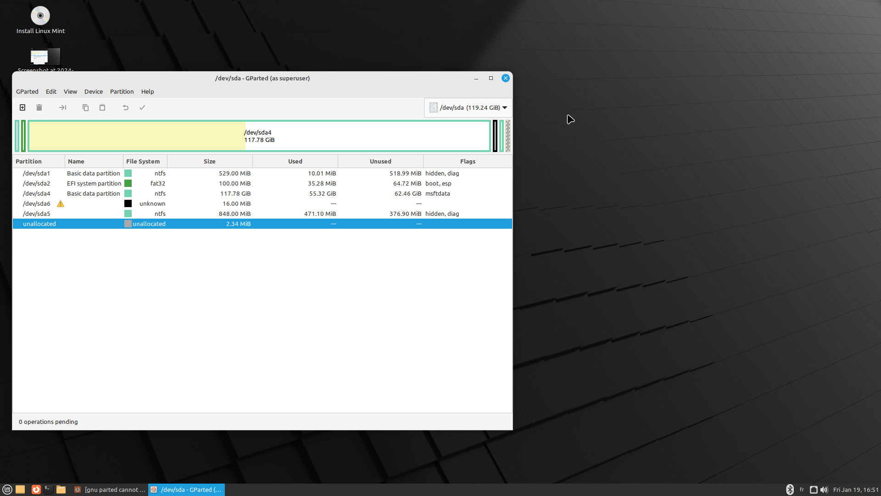Click the Apply all operations checkmark

(142, 107)
